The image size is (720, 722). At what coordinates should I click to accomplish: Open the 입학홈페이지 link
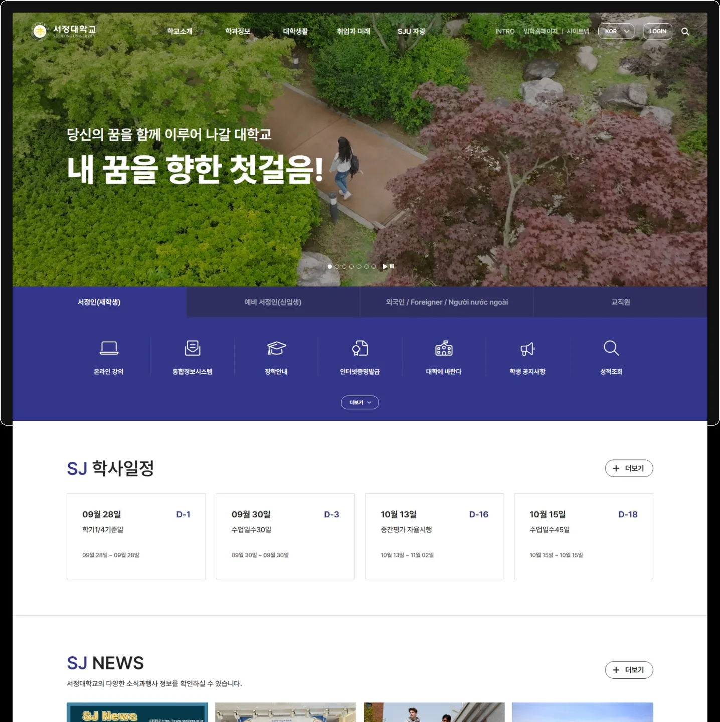[x=541, y=31]
